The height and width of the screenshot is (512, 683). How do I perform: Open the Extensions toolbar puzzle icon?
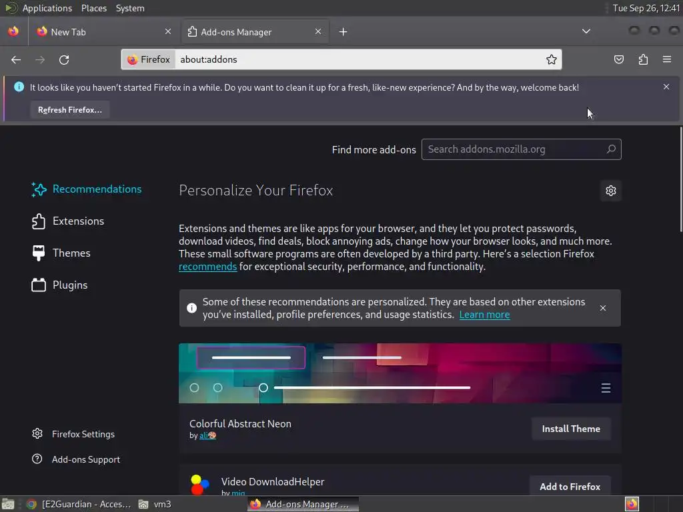pyautogui.click(x=643, y=59)
